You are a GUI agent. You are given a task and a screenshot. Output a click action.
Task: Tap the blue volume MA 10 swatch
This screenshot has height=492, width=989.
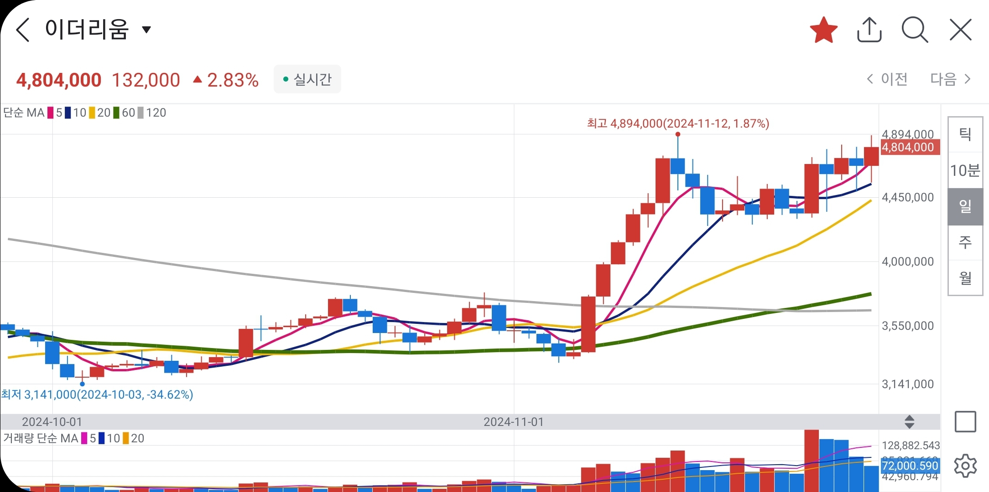tap(101, 438)
